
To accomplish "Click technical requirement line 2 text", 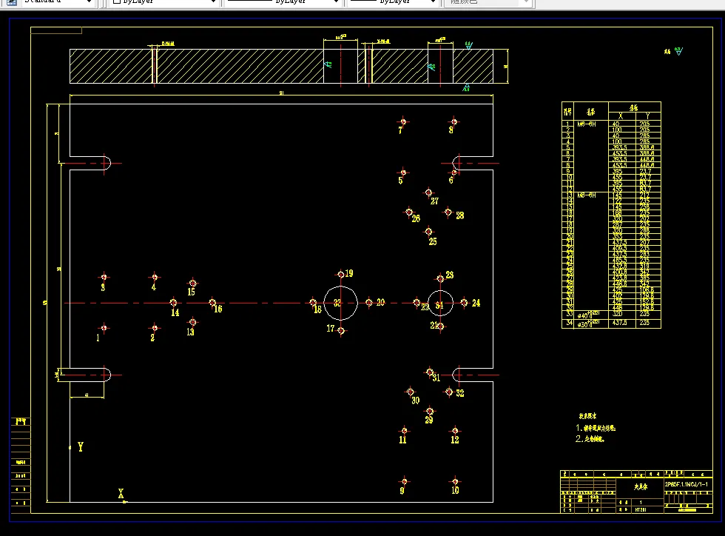I will coord(590,439).
